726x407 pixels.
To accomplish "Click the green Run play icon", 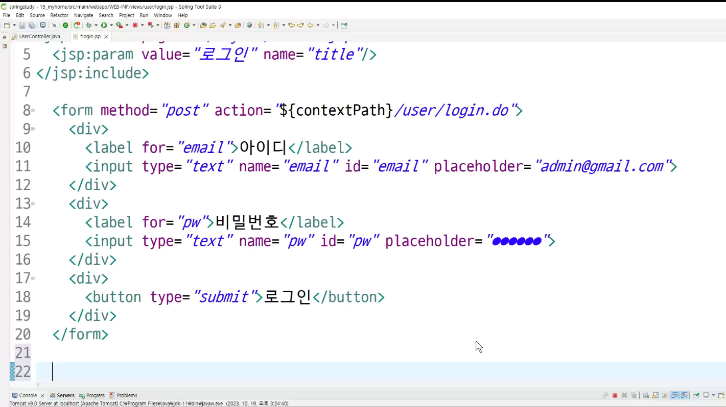I will (104, 25).
